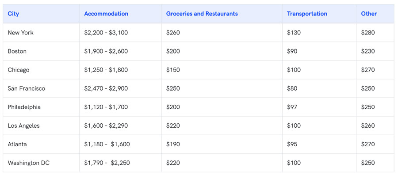Click the Chicago city cell
This screenshot has width=398, height=175.
tap(19, 70)
